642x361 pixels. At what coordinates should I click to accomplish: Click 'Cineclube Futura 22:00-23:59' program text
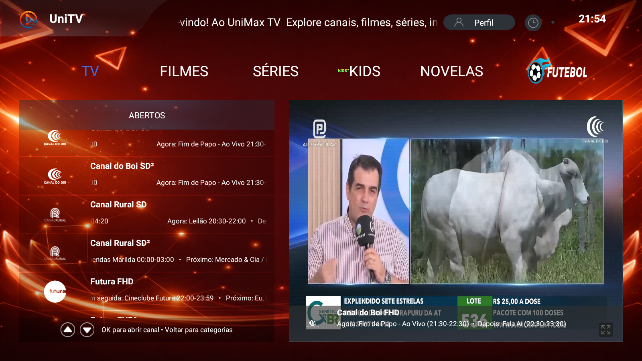click(169, 298)
